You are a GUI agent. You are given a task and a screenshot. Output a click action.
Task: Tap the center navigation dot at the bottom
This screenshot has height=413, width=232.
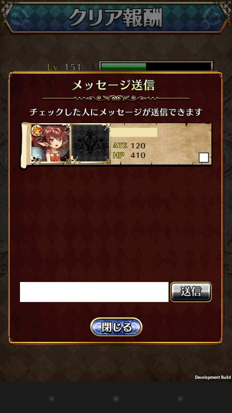tap(116, 399)
